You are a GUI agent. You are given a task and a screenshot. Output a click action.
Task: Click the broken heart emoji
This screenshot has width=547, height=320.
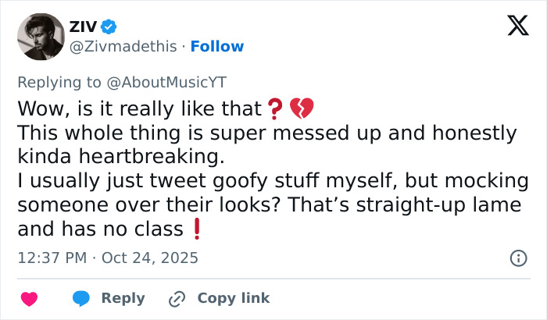tap(300, 107)
